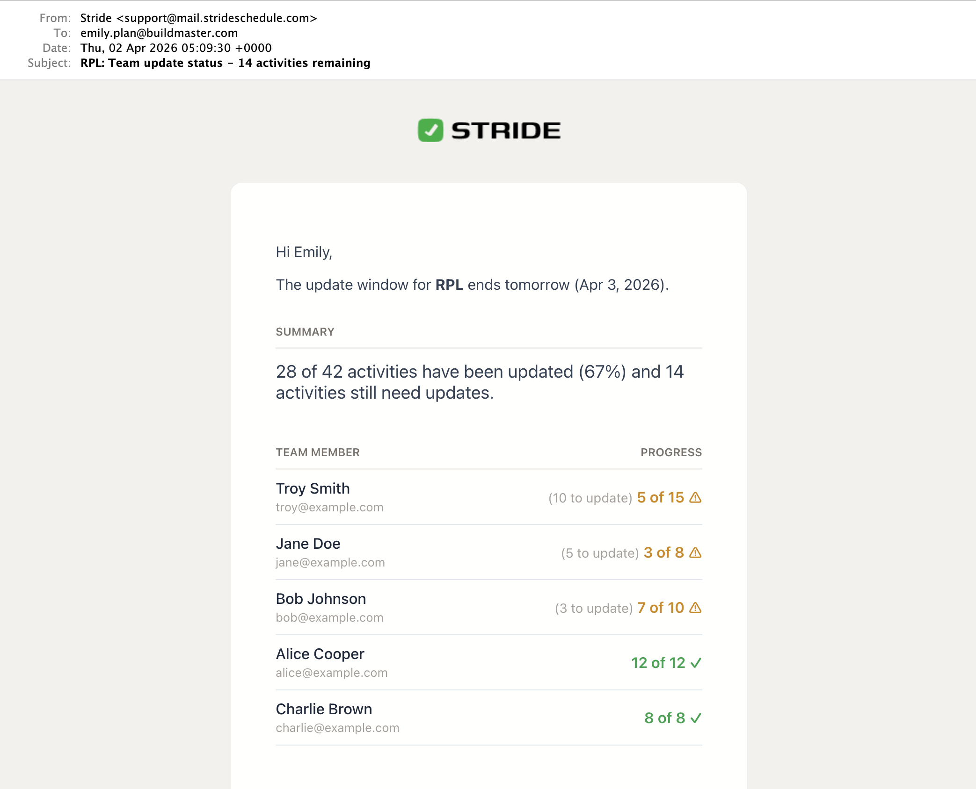Click the PROGRESS column header
Screen dimensions: 976x789
coord(671,452)
